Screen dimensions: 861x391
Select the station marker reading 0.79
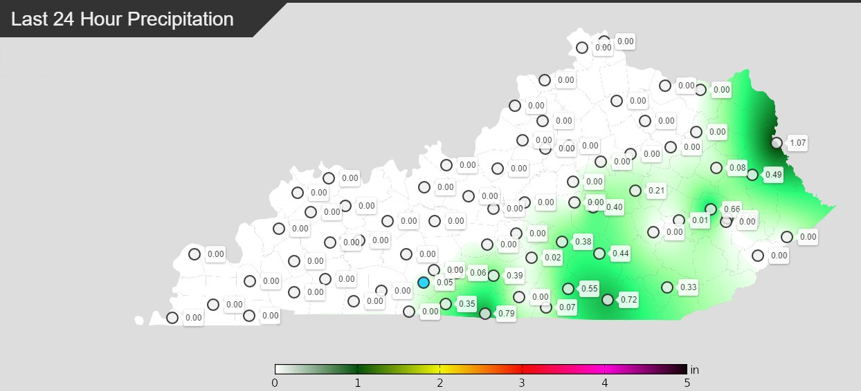[485, 314]
